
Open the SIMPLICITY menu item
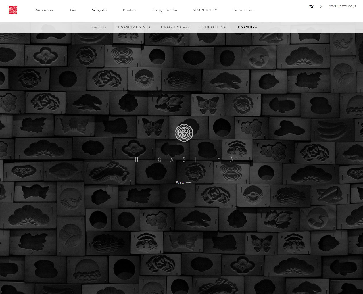205,10
